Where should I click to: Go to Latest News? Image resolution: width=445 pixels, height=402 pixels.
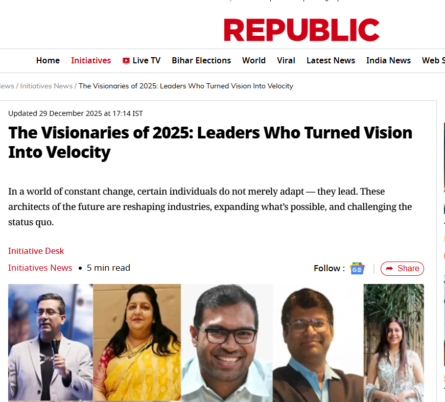coord(331,60)
